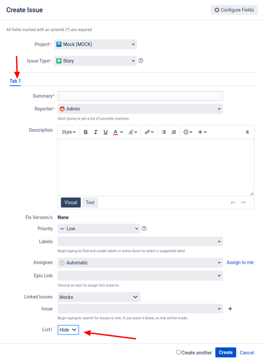Select the Tab 1 tab
This screenshot has width=264, height=360.
click(15, 81)
